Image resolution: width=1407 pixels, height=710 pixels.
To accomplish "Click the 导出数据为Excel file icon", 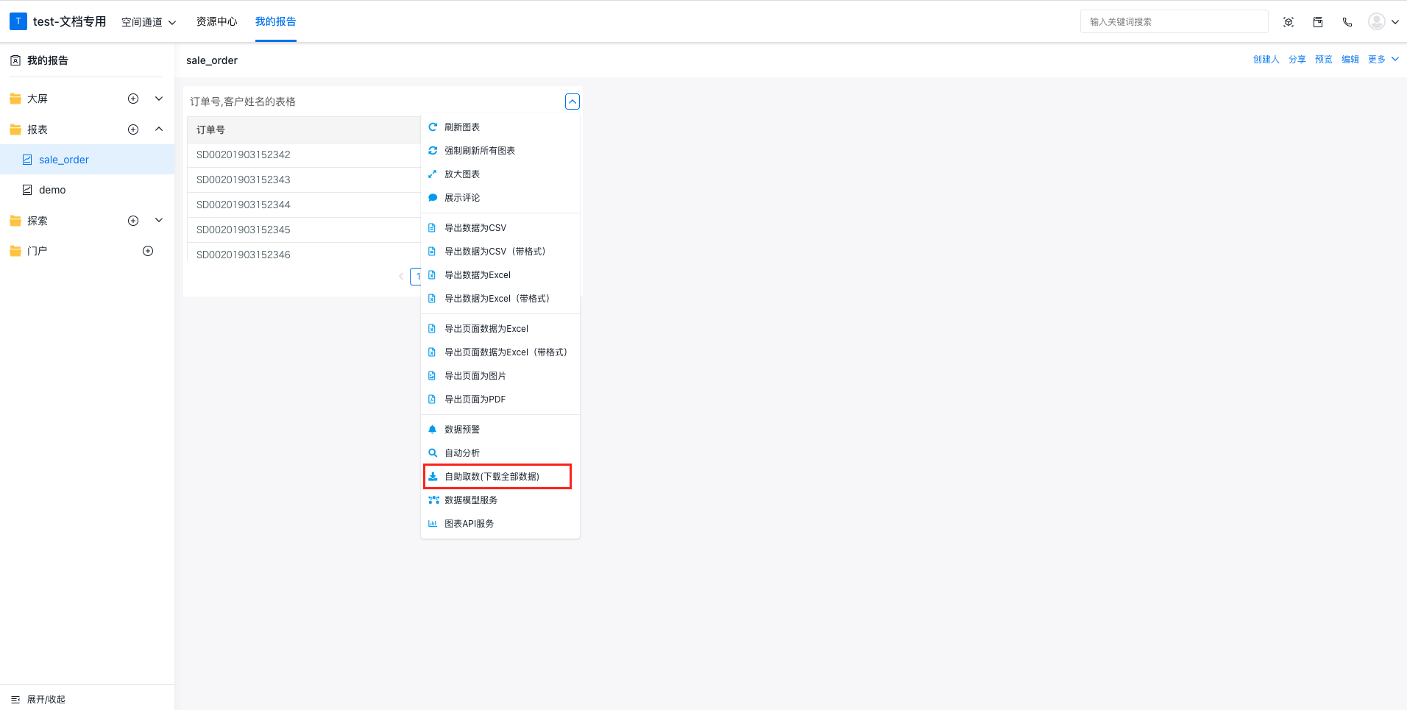I will (432, 275).
